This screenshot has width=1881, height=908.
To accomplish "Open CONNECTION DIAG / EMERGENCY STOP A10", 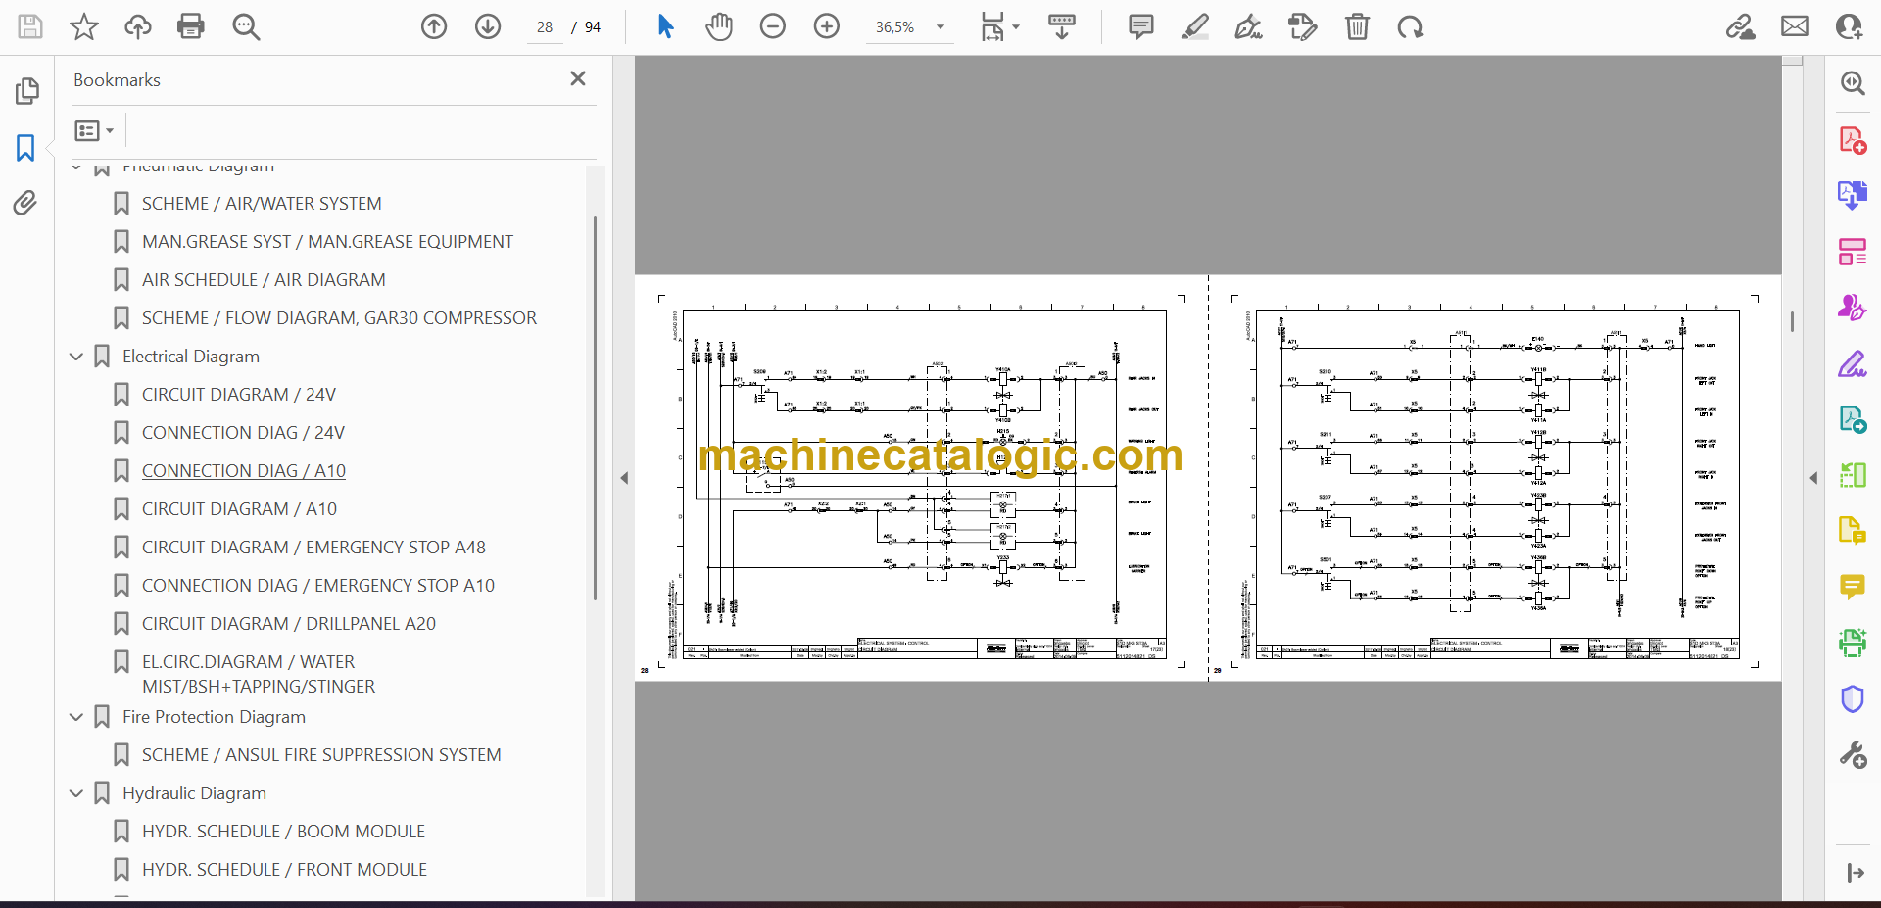I will (x=318, y=586).
